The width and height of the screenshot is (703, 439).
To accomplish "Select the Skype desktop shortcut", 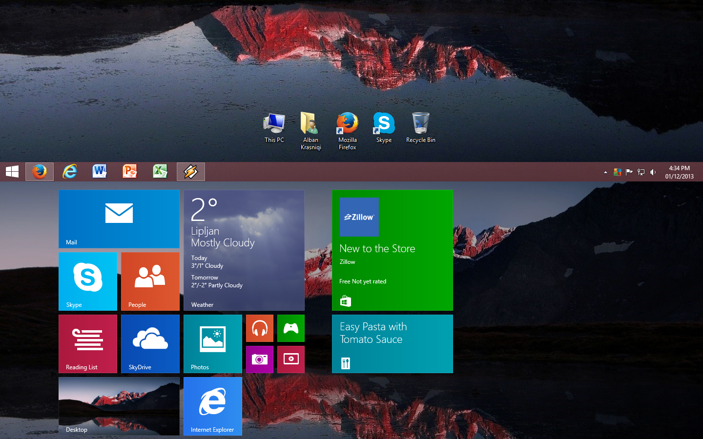I will click(384, 128).
